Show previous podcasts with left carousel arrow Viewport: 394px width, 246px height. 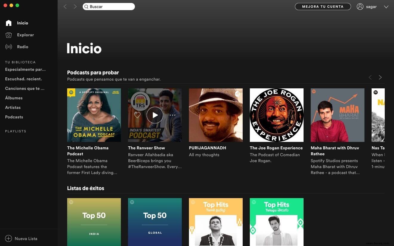click(370, 77)
